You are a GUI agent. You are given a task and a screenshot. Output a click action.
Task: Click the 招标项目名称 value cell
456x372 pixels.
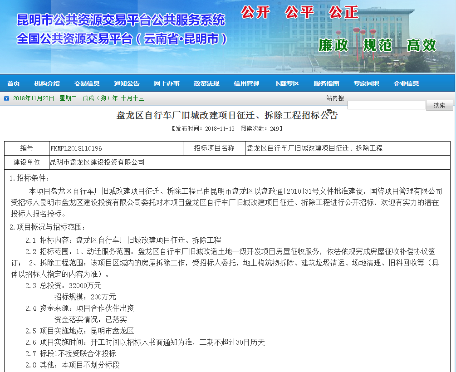click(348, 148)
